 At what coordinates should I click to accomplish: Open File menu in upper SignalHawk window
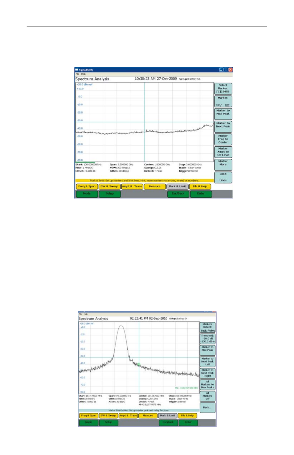[77, 74]
